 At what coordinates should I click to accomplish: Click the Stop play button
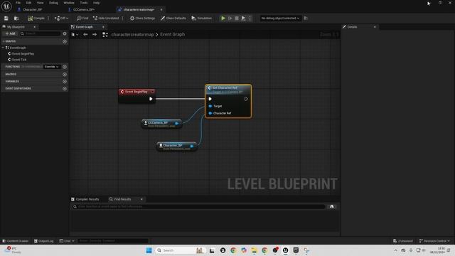point(237,18)
